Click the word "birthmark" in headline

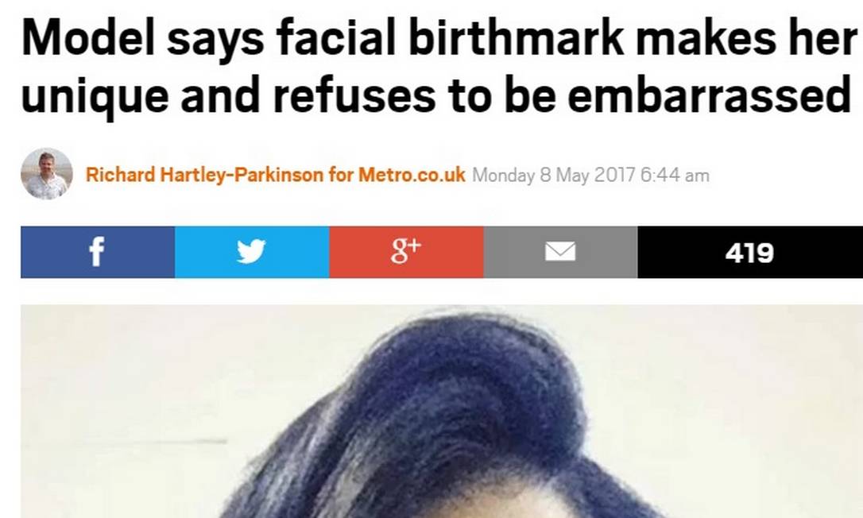click(517, 38)
